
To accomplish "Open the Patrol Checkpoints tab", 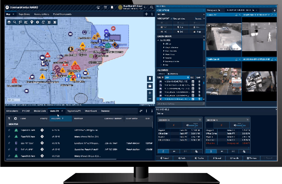I will click(62, 14).
